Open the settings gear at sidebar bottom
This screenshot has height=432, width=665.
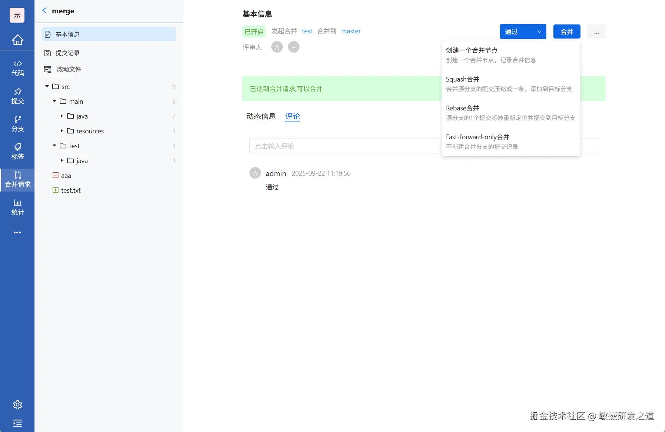pyautogui.click(x=17, y=405)
